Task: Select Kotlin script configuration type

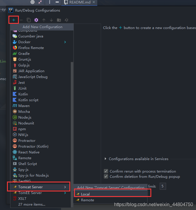Action: click(x=40, y=100)
